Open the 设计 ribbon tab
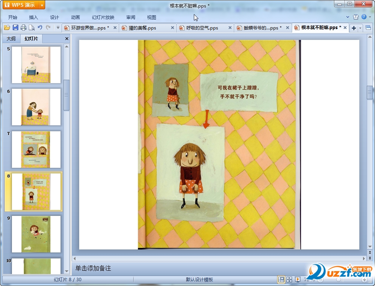Screen dimensions: 375x286 click(x=54, y=18)
